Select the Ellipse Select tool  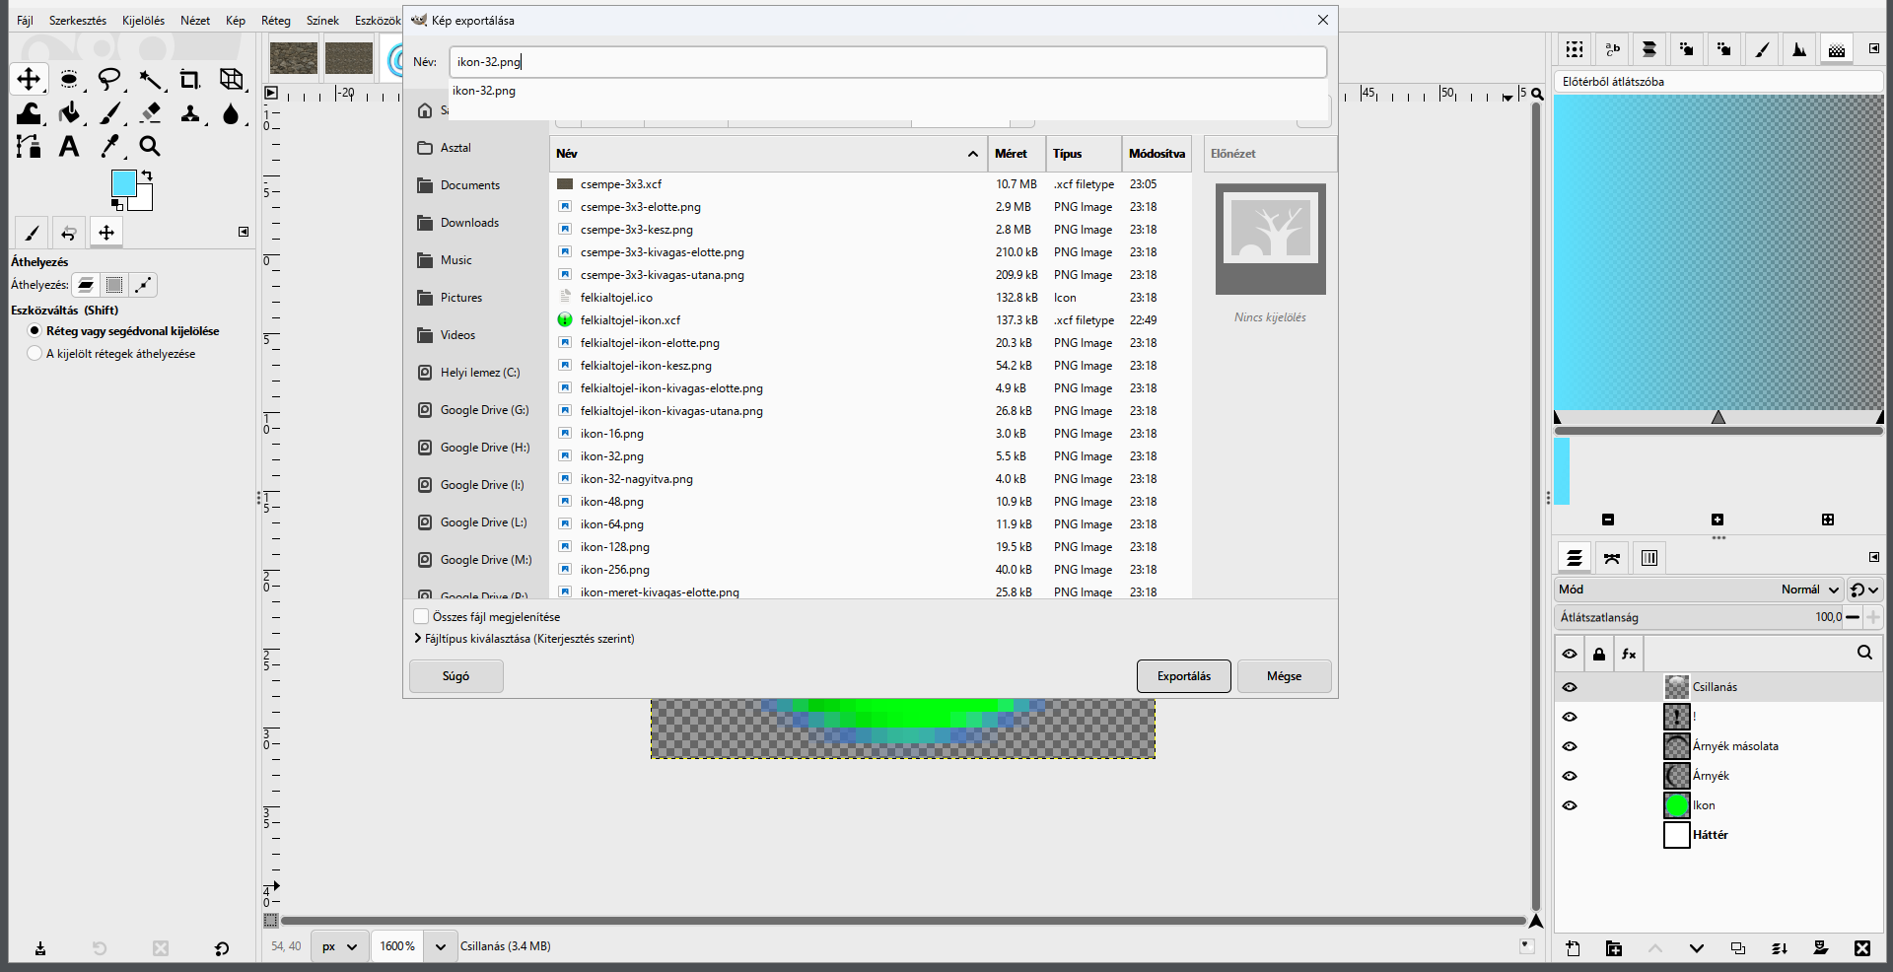click(69, 79)
